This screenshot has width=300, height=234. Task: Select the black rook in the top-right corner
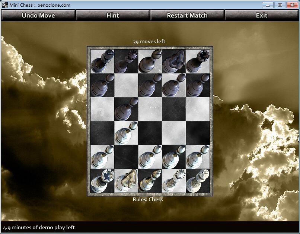[198, 61]
